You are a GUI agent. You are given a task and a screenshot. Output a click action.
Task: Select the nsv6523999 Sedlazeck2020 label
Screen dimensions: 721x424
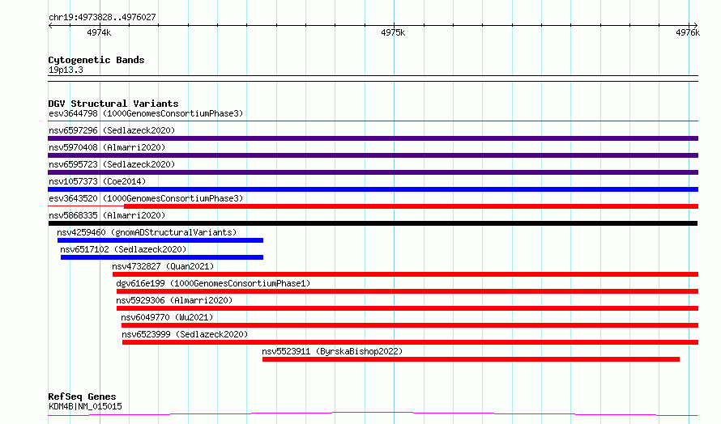click(x=185, y=334)
